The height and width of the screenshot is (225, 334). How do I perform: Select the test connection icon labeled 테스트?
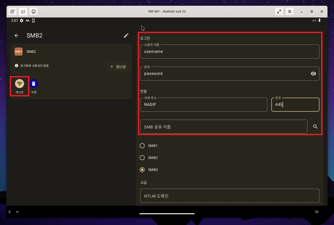coord(19,84)
